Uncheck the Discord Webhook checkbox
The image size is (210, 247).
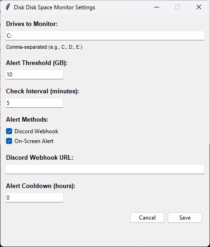point(9,131)
